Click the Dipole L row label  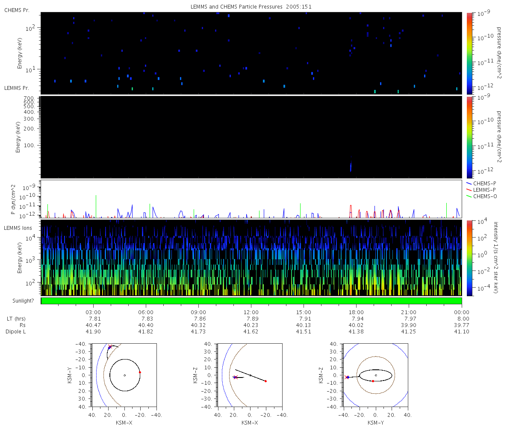(x=16, y=332)
